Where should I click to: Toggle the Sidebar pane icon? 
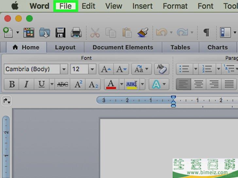pyautogui.click(x=226, y=32)
